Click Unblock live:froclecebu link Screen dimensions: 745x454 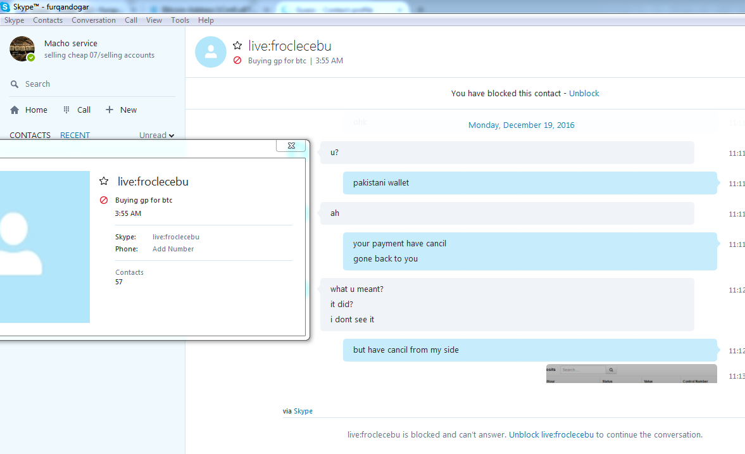tap(551, 435)
